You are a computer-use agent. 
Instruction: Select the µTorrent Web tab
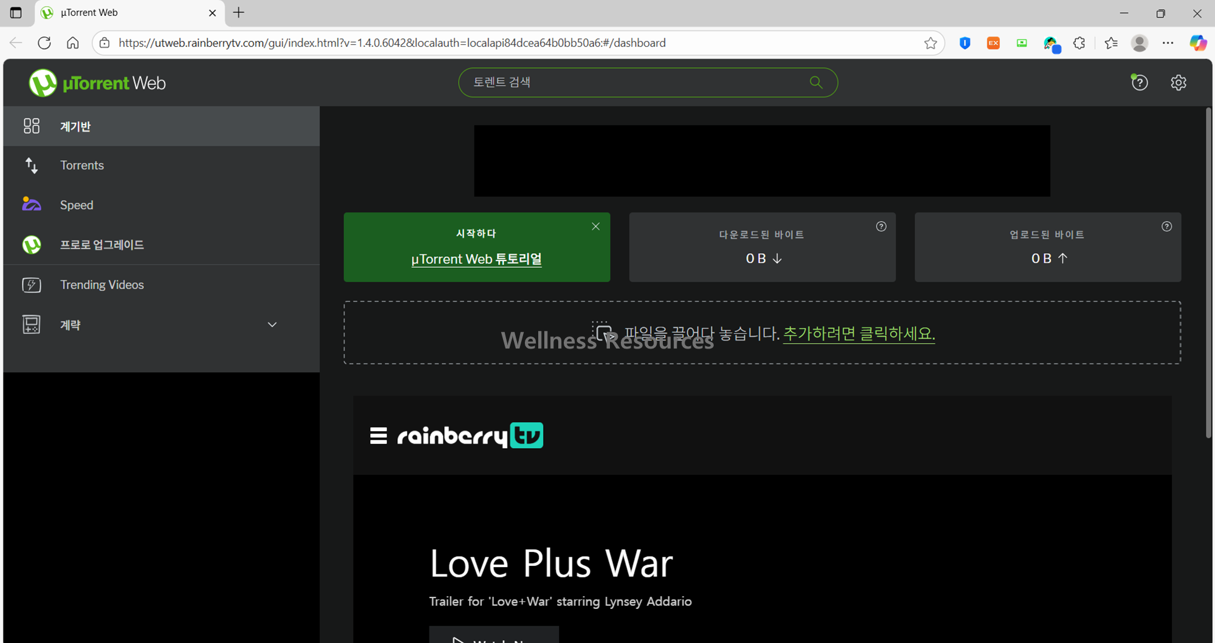pyautogui.click(x=130, y=13)
